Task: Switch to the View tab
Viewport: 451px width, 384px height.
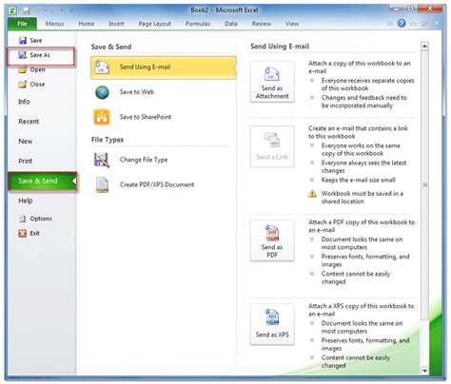Action: 292,24
